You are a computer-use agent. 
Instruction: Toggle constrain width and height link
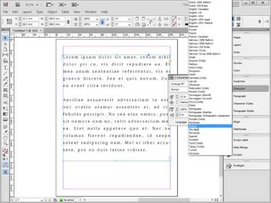(x=68, y=21)
